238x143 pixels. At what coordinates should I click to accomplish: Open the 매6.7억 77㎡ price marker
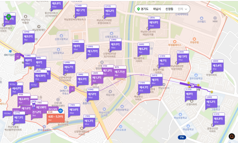click(69, 67)
